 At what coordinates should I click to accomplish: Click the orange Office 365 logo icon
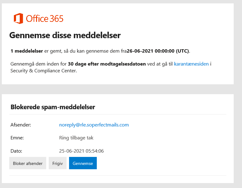(18, 18)
